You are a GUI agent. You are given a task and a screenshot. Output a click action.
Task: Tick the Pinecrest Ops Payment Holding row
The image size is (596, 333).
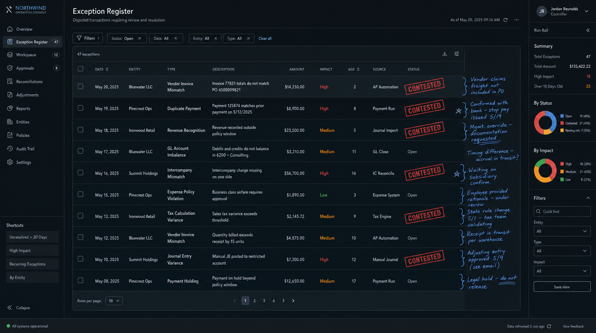coord(80,281)
